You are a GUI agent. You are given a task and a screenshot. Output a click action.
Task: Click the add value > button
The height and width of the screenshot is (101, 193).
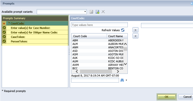pos(135,30)
